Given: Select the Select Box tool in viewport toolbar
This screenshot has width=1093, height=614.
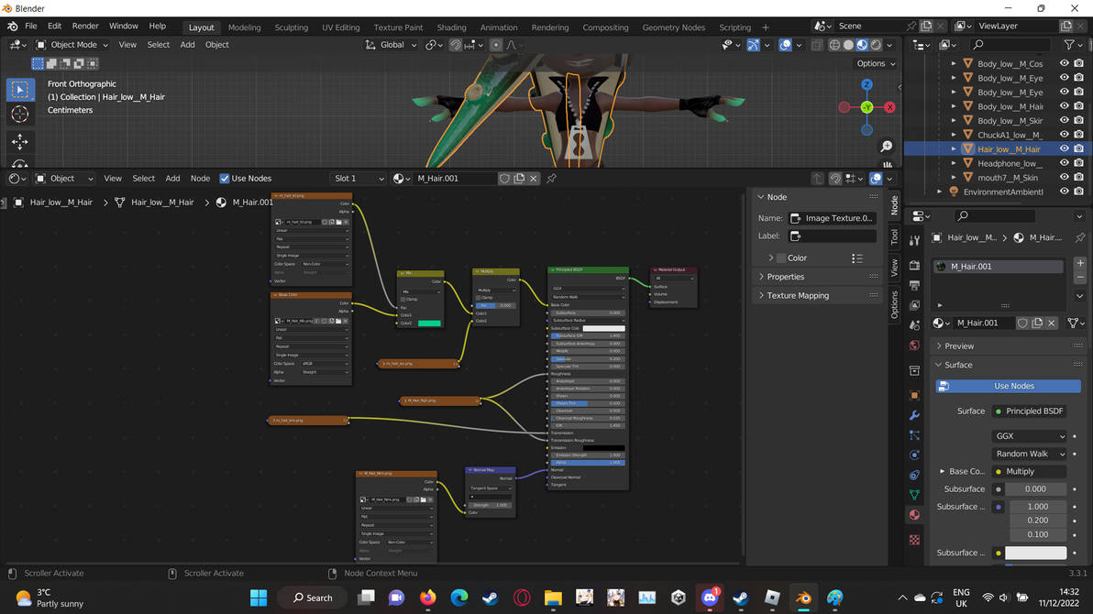Looking at the screenshot, I should [20, 89].
